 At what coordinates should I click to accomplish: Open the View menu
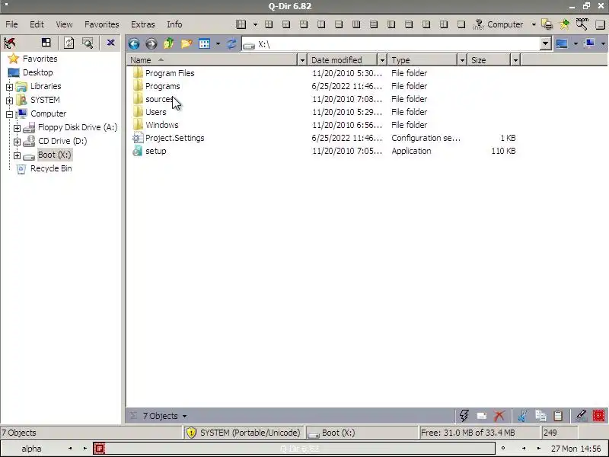click(64, 24)
